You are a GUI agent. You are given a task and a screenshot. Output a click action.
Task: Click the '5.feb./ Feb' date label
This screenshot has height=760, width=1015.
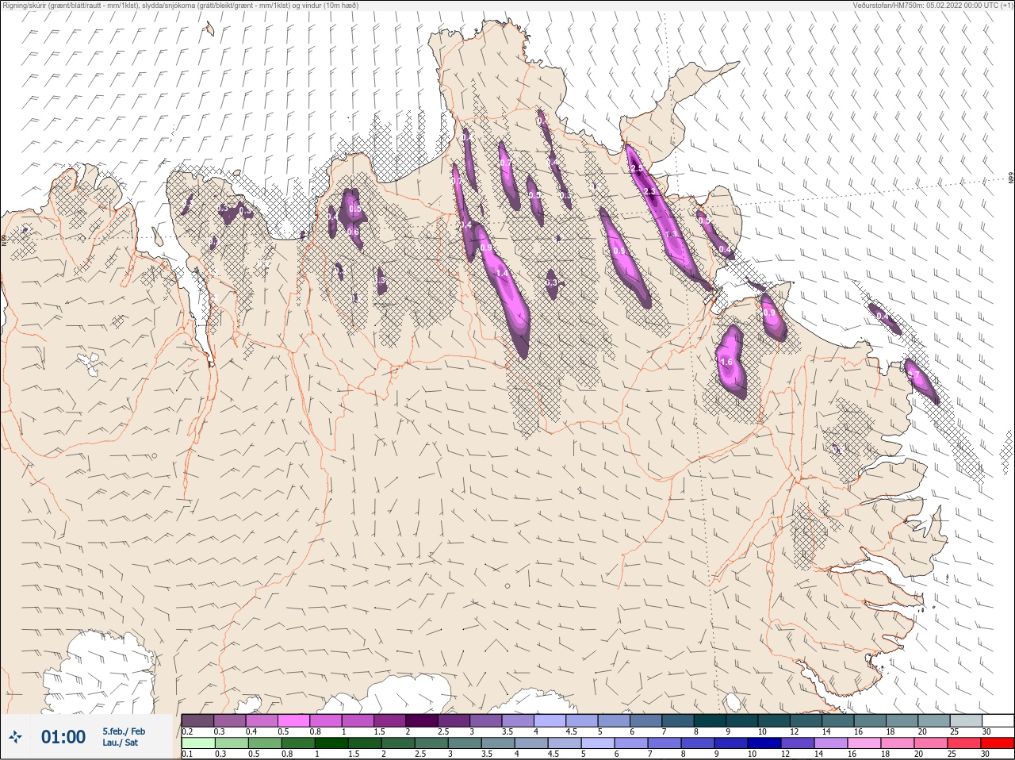tap(124, 731)
